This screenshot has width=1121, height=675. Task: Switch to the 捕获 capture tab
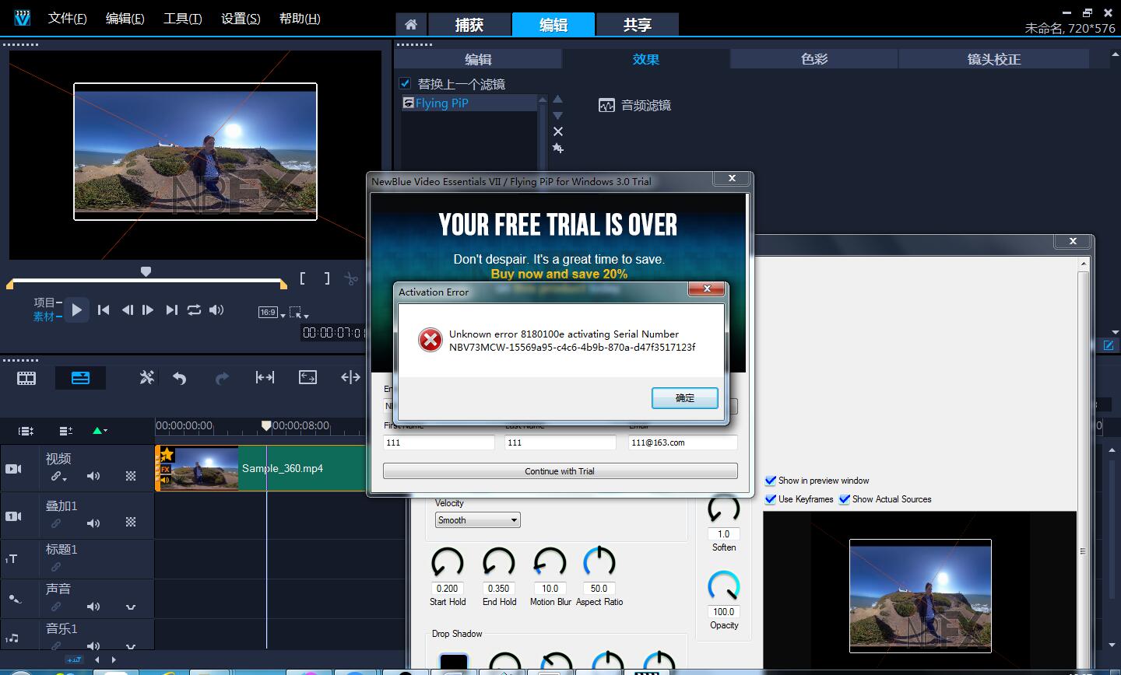click(x=469, y=24)
